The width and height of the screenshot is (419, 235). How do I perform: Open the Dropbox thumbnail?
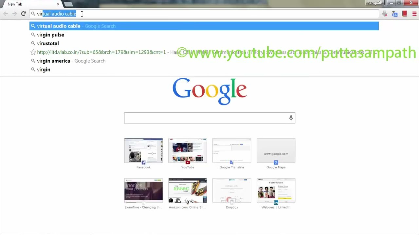coord(232,190)
